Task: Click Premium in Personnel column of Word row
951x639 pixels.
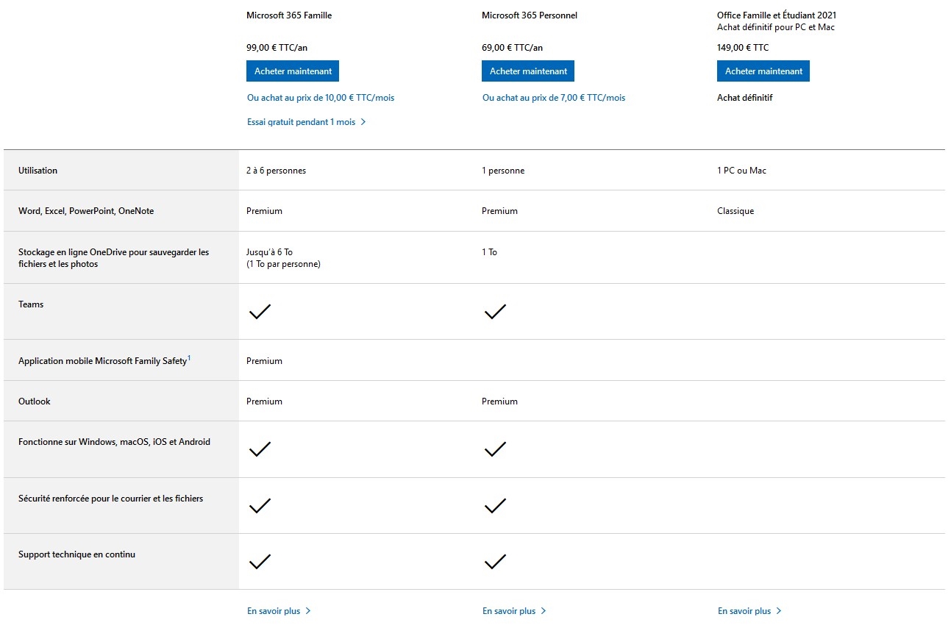Action: 499,211
